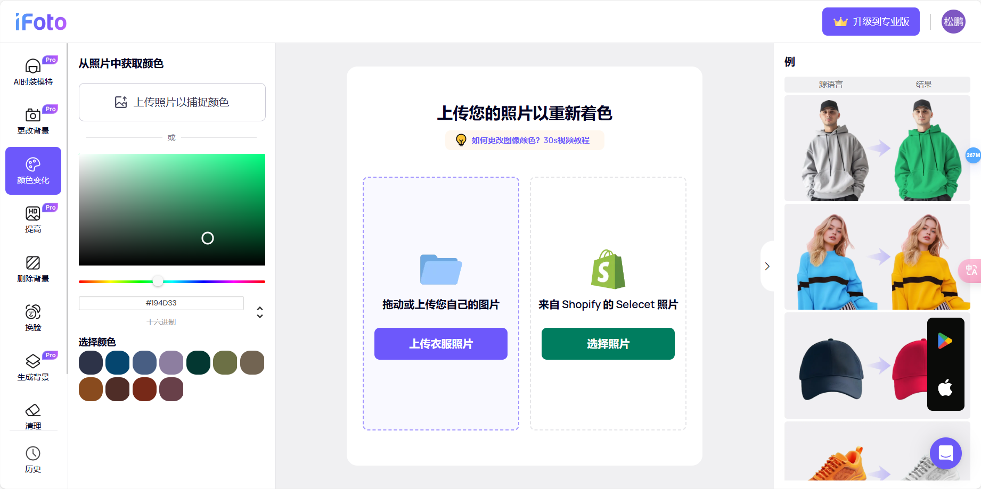Open the hoodie gray-to-green example
Image resolution: width=981 pixels, height=489 pixels.
[877, 148]
